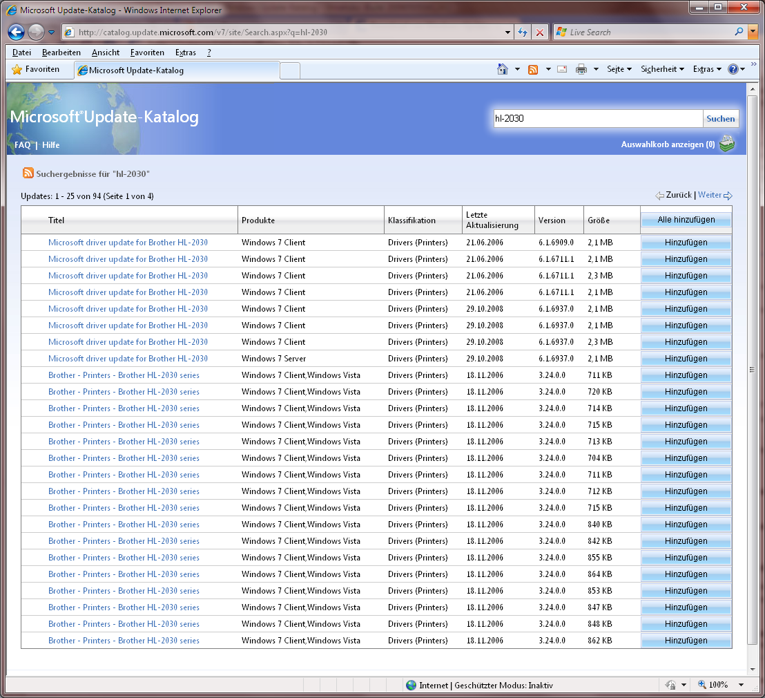Add the 720 KB driver via Hinzufügen
Screen dimensions: 765x698
pos(686,392)
